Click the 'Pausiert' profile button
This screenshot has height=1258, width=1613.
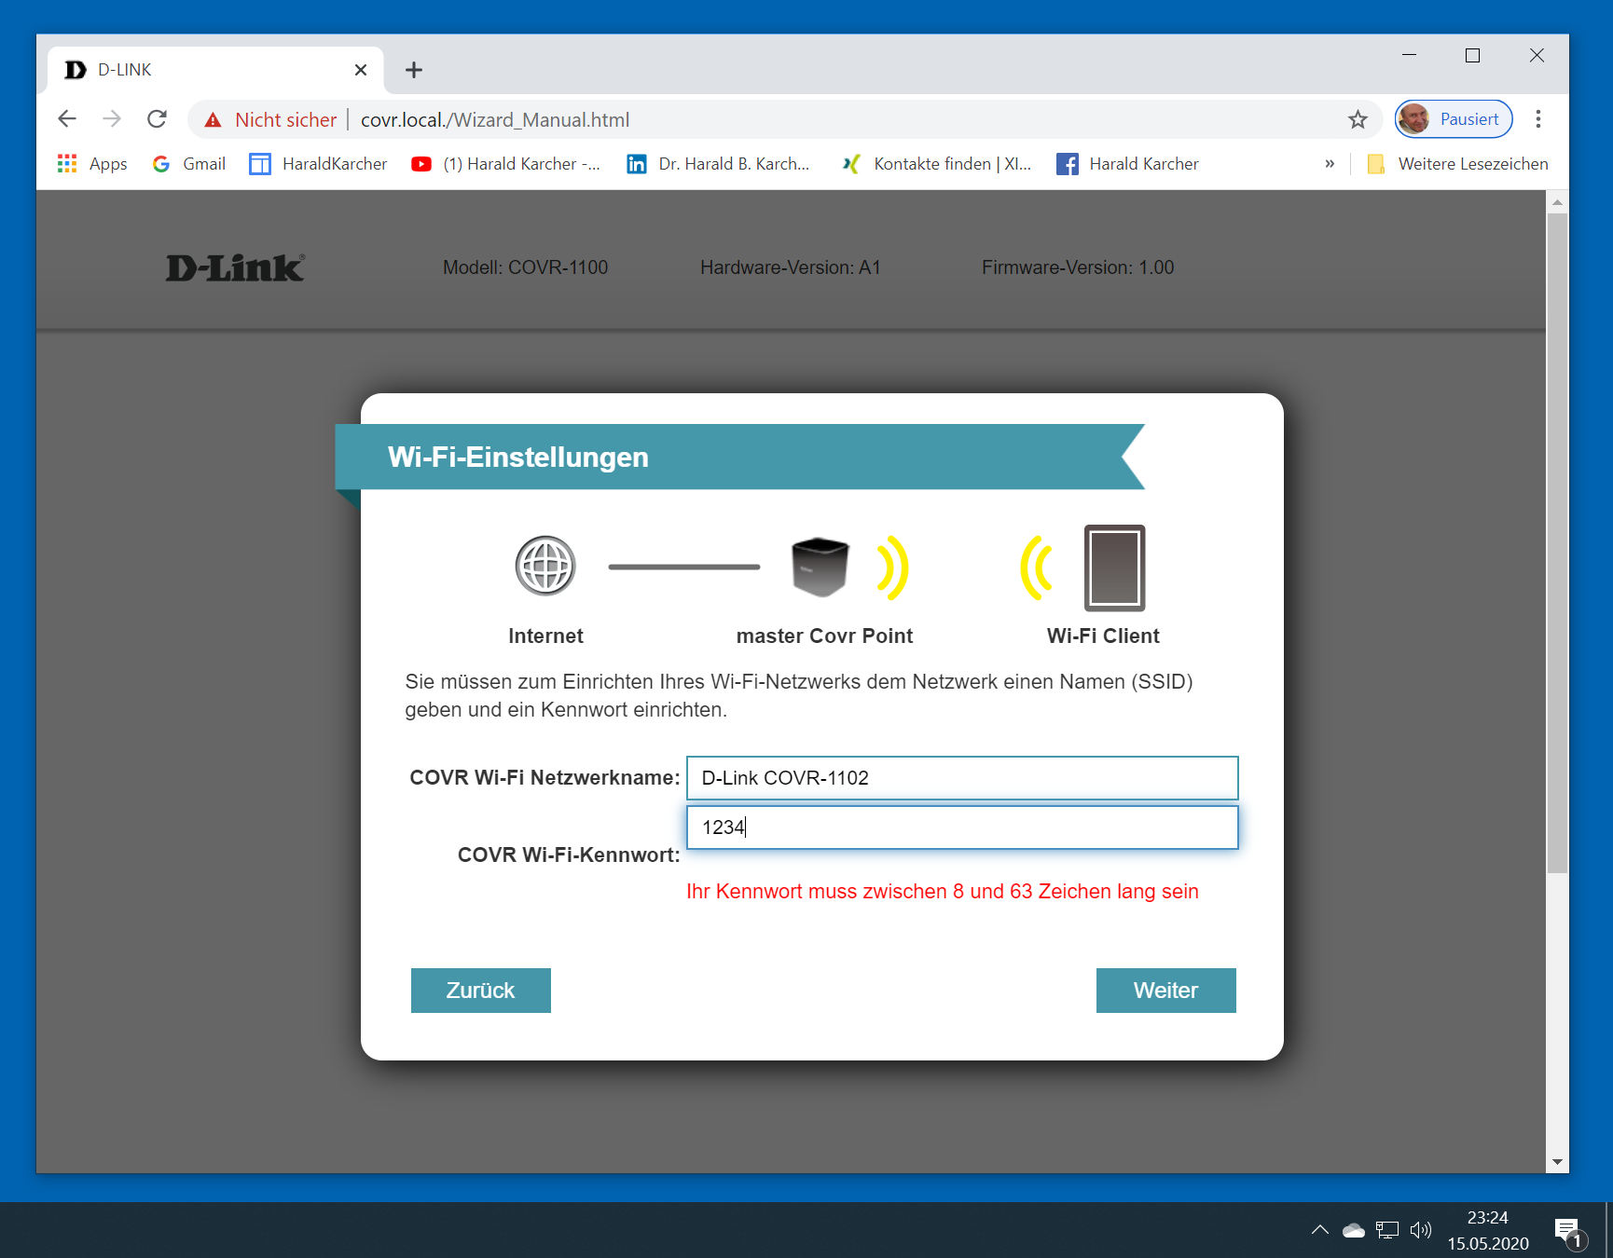point(1454,119)
